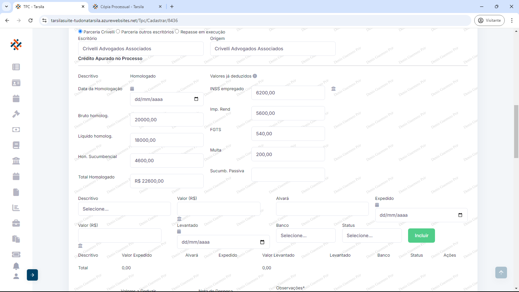The width and height of the screenshot is (519, 292).
Task: Open the Banco dropdown
Action: (x=306, y=236)
